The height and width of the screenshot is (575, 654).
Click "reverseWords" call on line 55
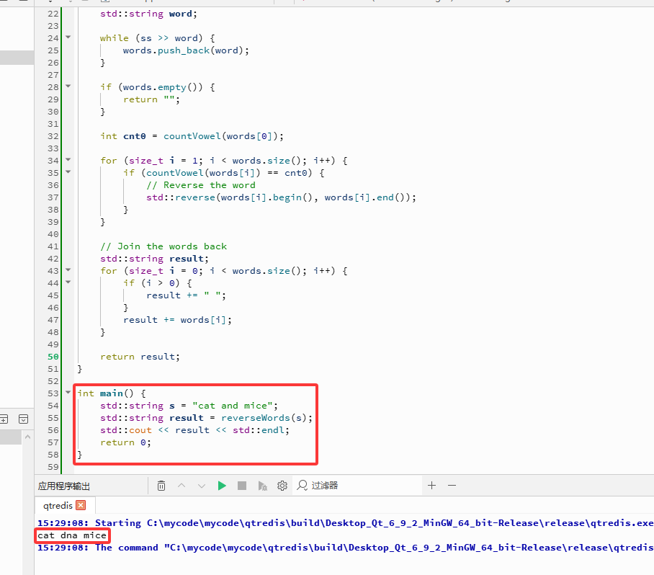pyautogui.click(x=255, y=418)
